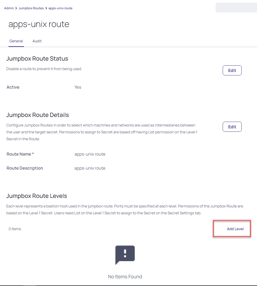Screen dimensions: 257x286
Task: Select the General tab
Action: coord(16,41)
